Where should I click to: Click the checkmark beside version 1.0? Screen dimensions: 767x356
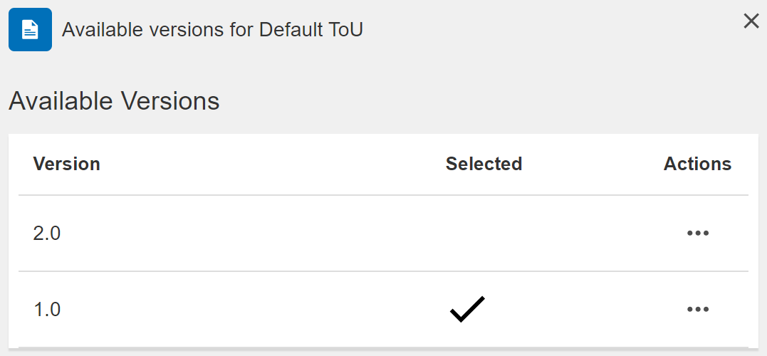[468, 309]
